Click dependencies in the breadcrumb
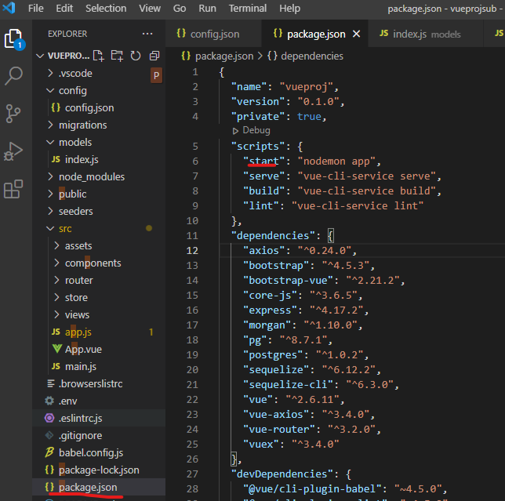505x501 pixels. pyautogui.click(x=312, y=56)
